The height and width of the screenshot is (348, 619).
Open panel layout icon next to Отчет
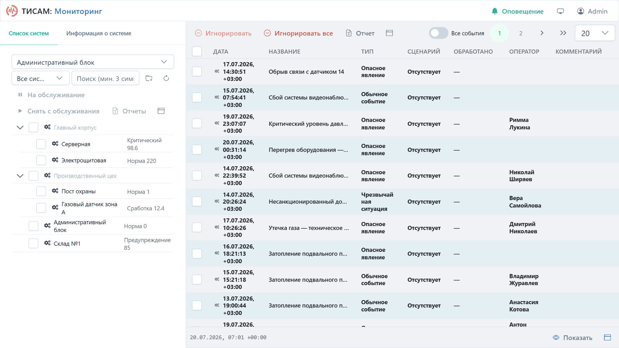point(390,33)
